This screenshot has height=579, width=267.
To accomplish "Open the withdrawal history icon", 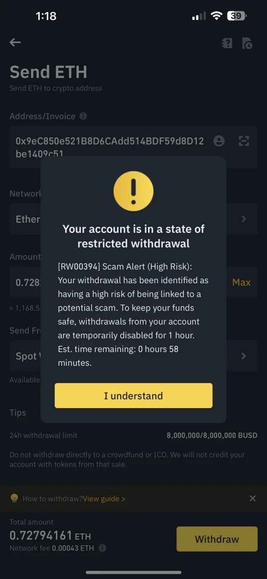I will coord(247,43).
